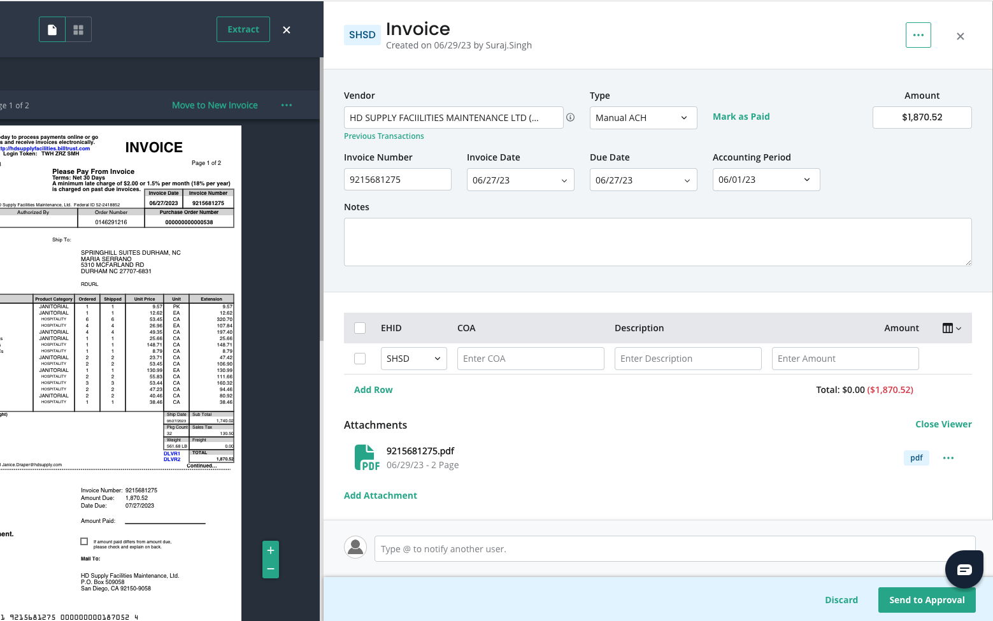993x621 pixels.
Task: Open the payment Type dropdown
Action: 643,118
